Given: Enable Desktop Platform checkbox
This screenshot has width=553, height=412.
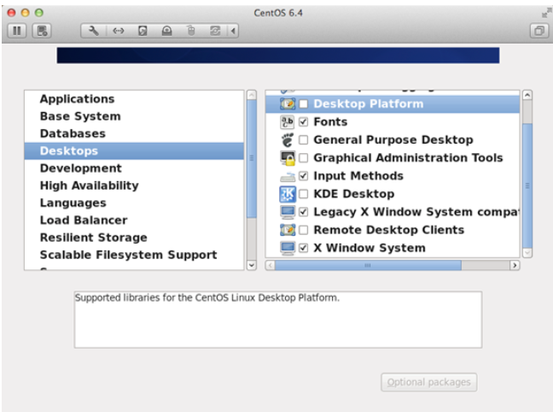Looking at the screenshot, I should [303, 104].
